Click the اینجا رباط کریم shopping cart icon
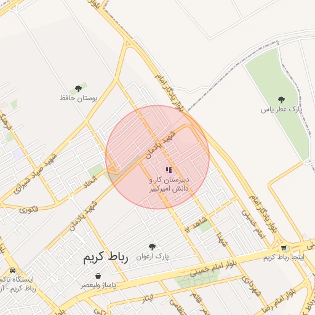The height and width of the screenshot is (315, 315). [x=284, y=249]
